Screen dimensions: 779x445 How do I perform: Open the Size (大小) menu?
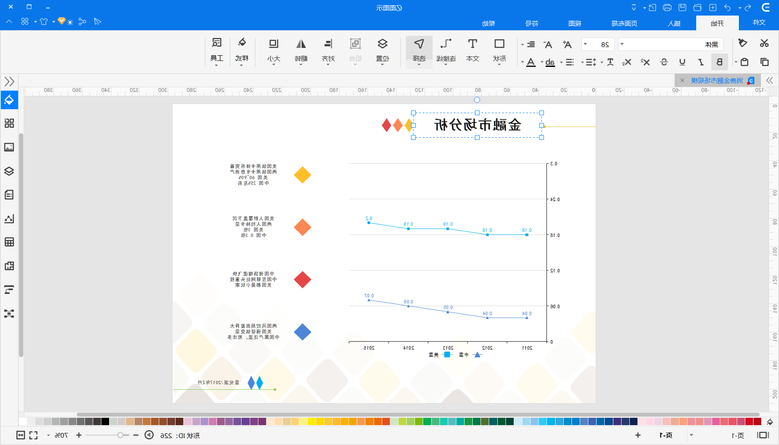click(x=274, y=50)
